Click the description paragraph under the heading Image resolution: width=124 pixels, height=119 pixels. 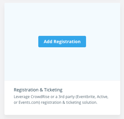pos(61,100)
